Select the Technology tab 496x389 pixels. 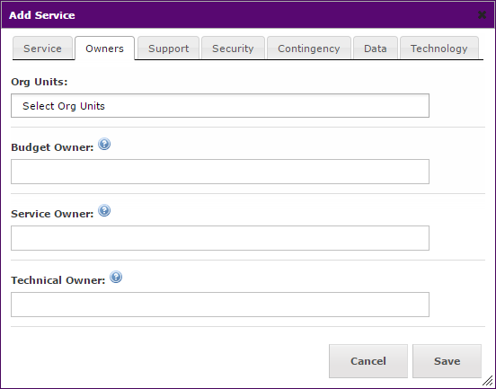click(x=439, y=49)
